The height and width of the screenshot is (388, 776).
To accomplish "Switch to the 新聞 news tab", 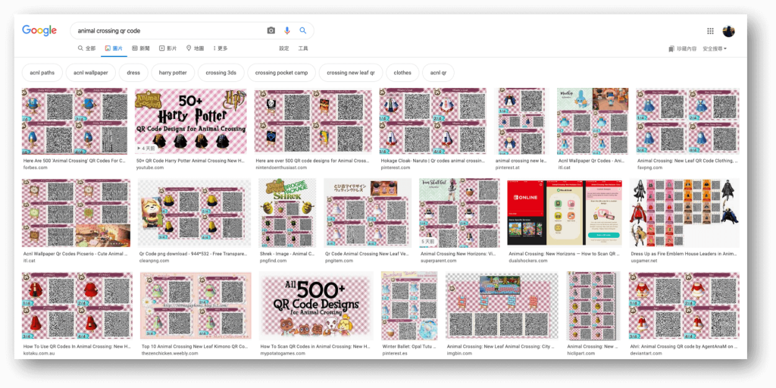I will (x=141, y=48).
